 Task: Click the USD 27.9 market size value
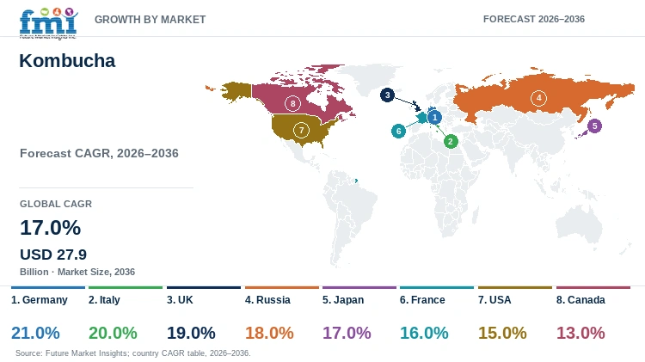(53, 255)
